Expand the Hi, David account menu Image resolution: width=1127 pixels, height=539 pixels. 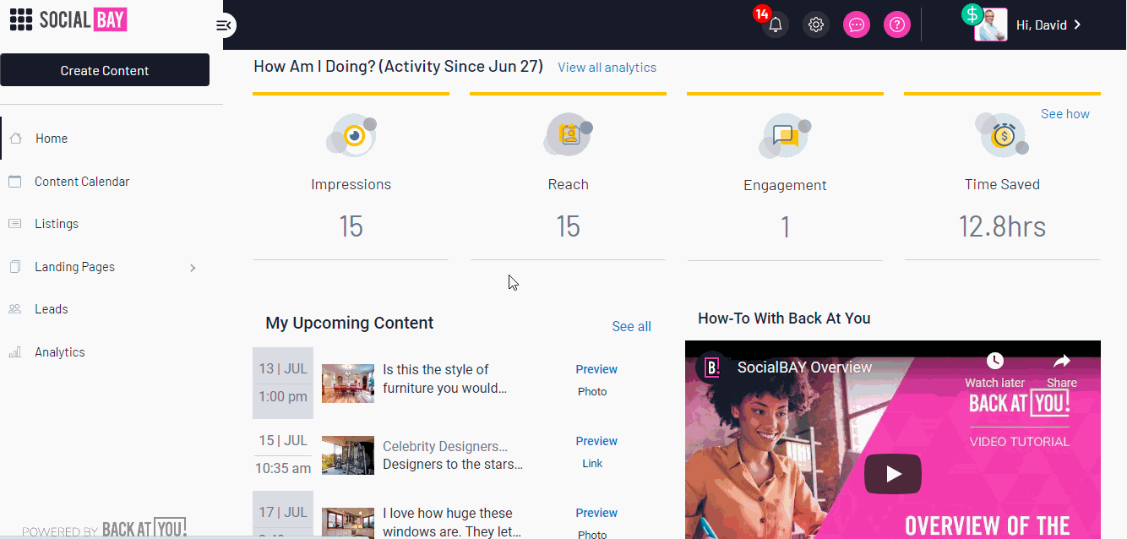(x=1048, y=25)
